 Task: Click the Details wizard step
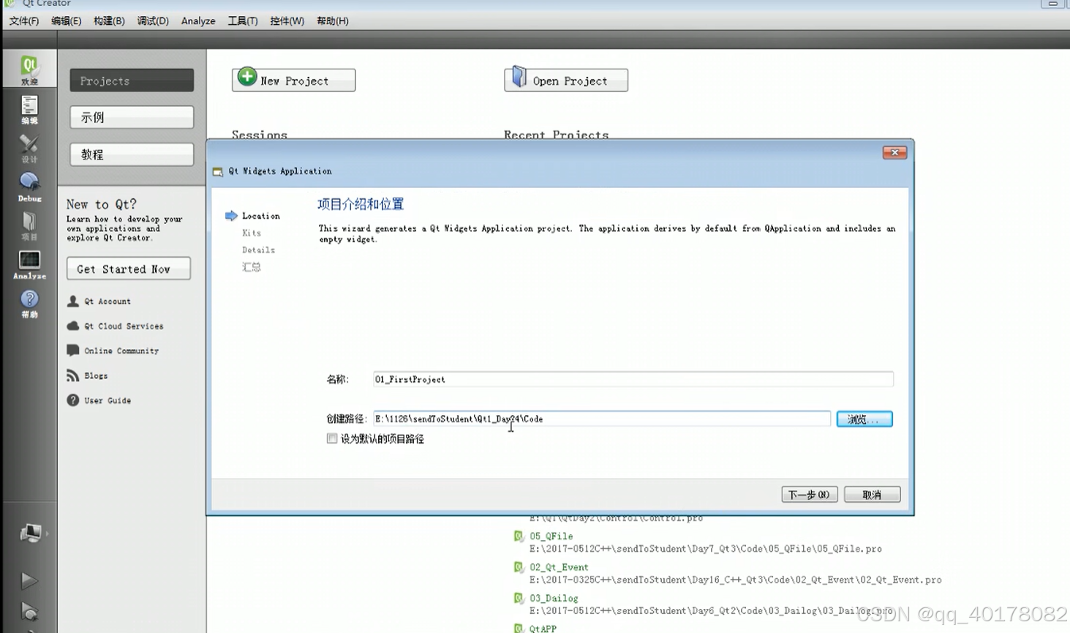coord(259,250)
